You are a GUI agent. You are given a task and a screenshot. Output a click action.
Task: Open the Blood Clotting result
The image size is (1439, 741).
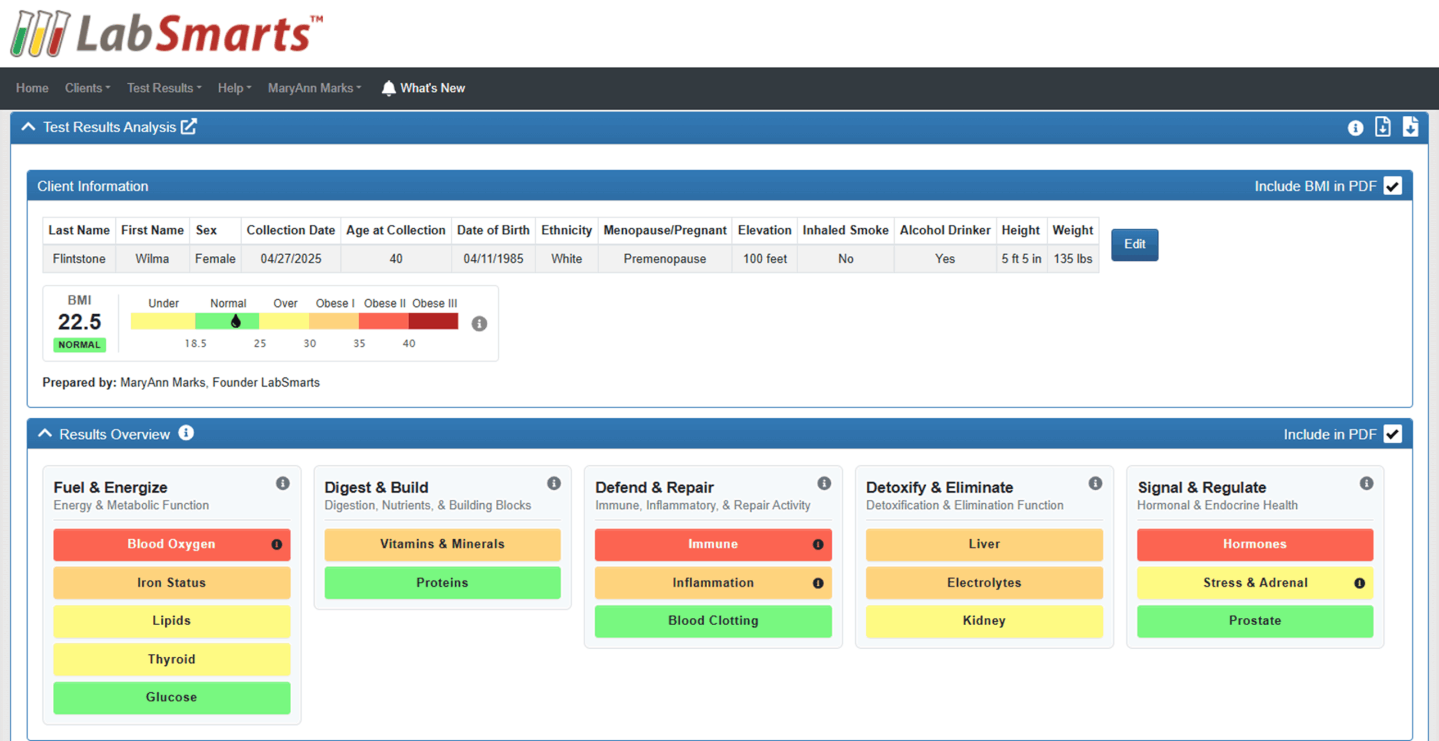click(x=713, y=621)
